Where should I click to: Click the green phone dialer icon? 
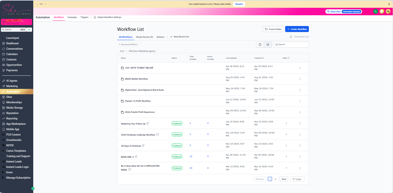pos(375,11)
